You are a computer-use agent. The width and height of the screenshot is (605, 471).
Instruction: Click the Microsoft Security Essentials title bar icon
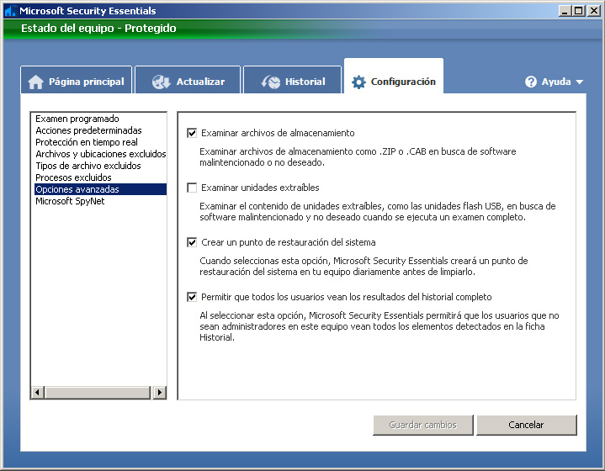click(9, 11)
